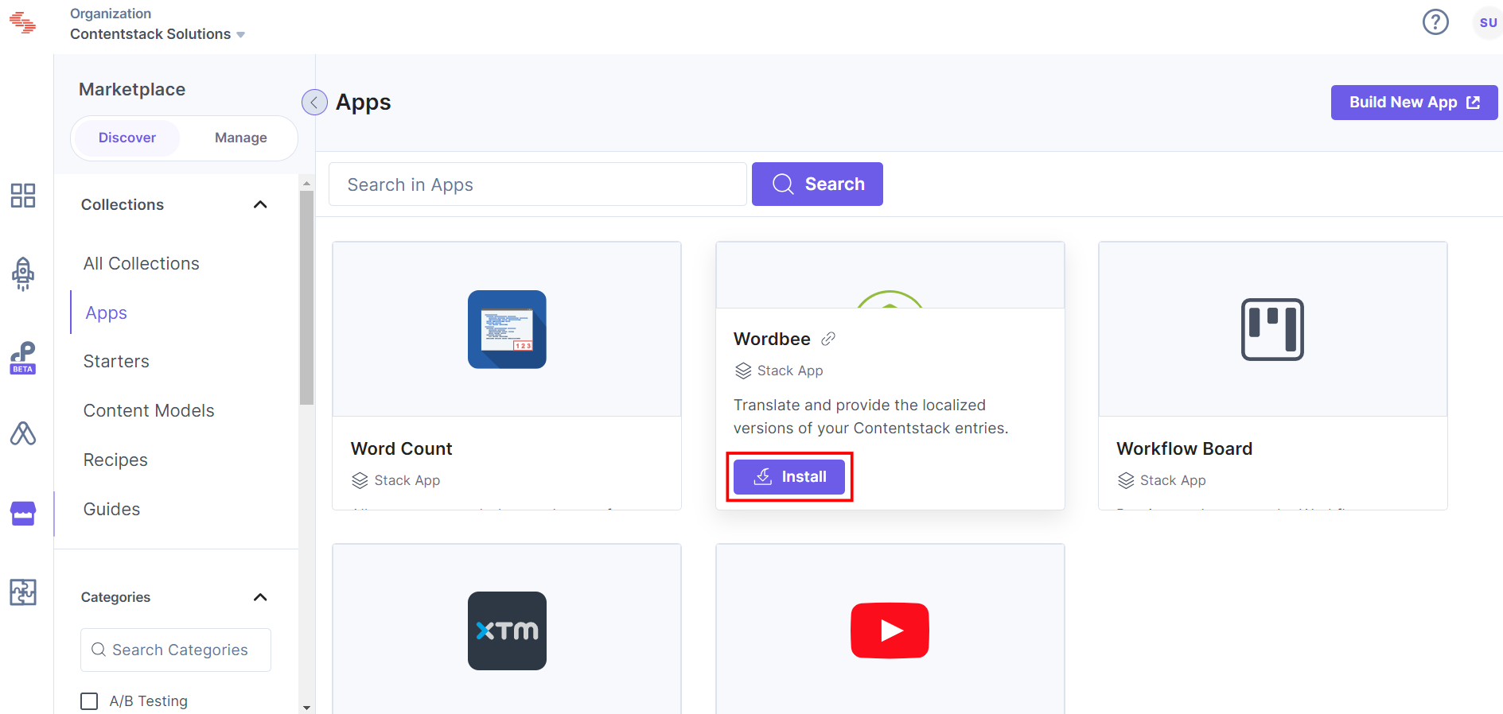Image resolution: width=1503 pixels, height=714 pixels.
Task: Open the Workflow Board app title
Action: (x=1184, y=448)
